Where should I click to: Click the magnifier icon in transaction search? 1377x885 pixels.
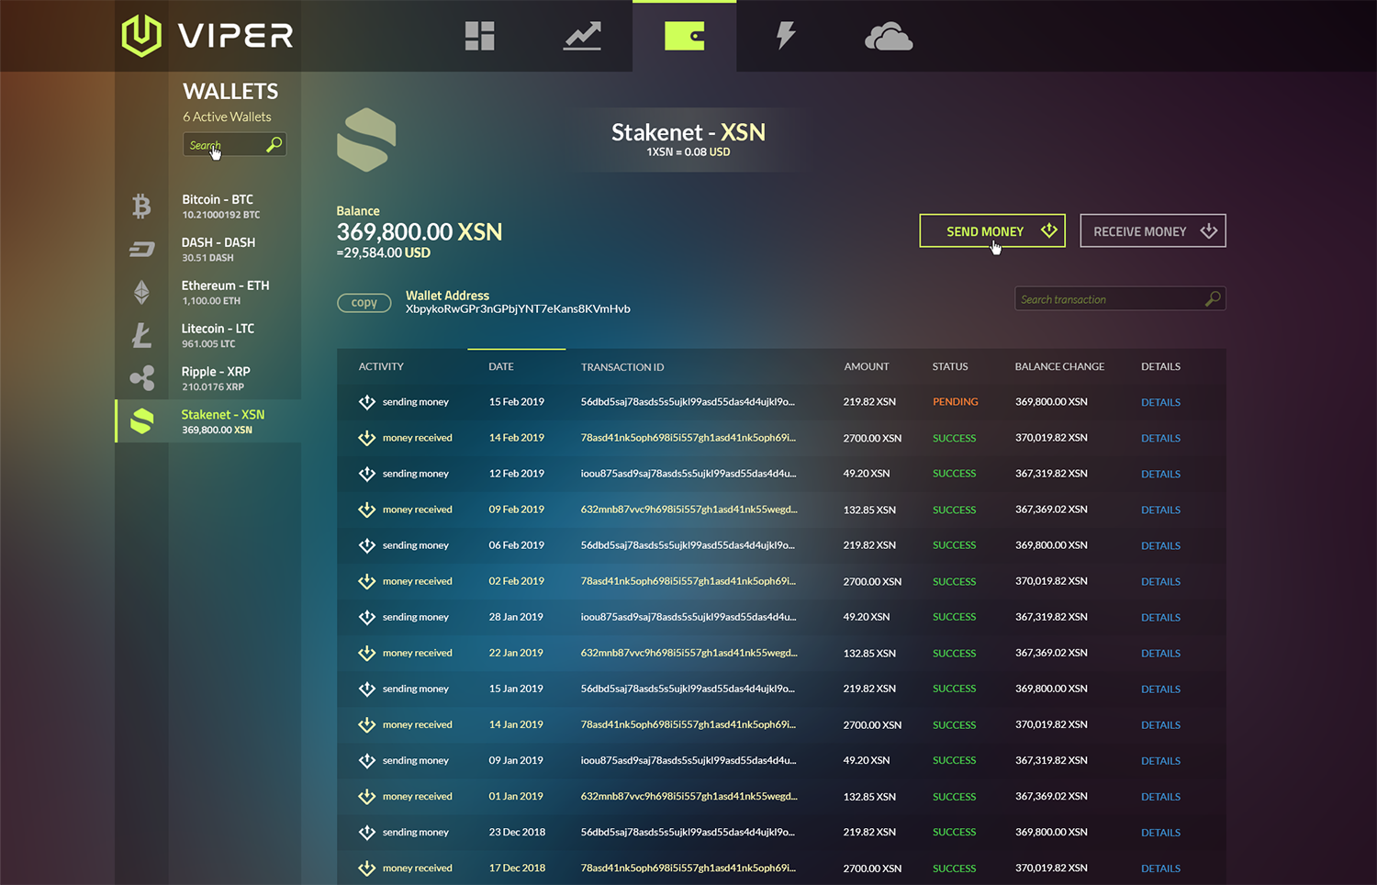pos(1213,298)
